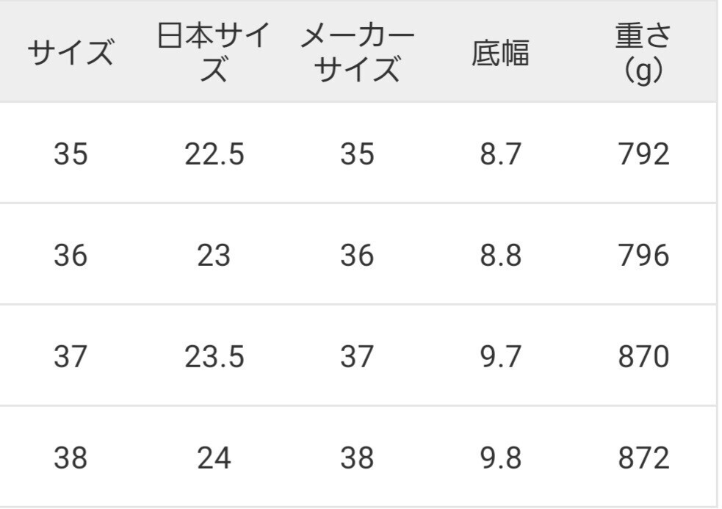
Task: Click the 796 weight value
Action: click(643, 255)
